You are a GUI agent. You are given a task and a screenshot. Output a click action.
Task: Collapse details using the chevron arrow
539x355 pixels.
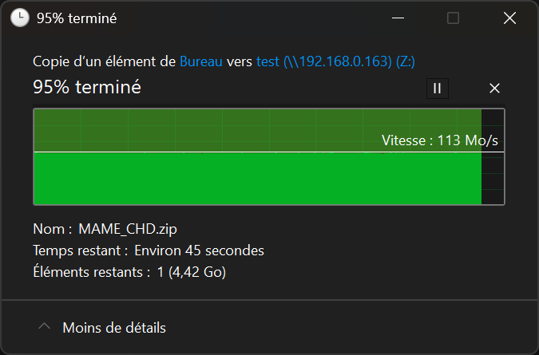[46, 327]
